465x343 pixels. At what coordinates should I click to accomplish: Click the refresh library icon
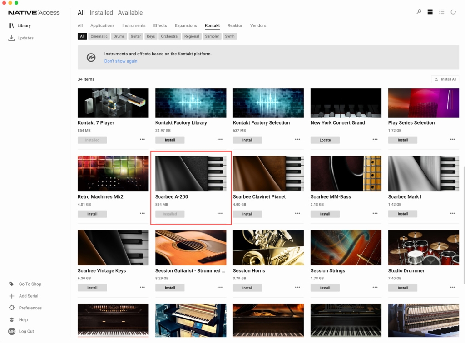coord(453,12)
